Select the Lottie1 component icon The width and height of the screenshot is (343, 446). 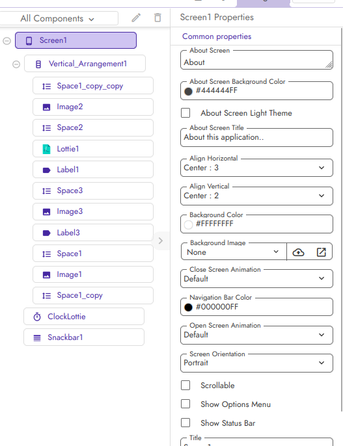click(x=46, y=149)
